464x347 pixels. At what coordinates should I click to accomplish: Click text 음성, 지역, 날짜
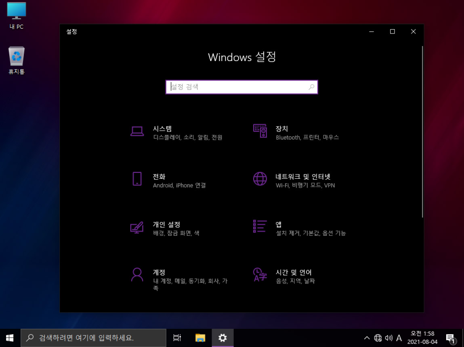coord(295,281)
